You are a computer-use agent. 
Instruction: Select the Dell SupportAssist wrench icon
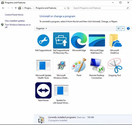pos(43,40)
